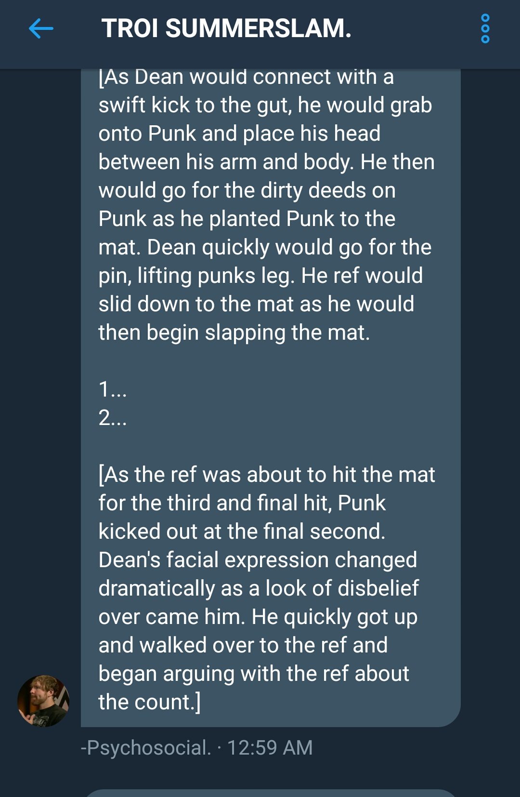This screenshot has height=797, width=520.
Task: Tap the closing line "the count.]"
Action: pyautogui.click(x=149, y=702)
